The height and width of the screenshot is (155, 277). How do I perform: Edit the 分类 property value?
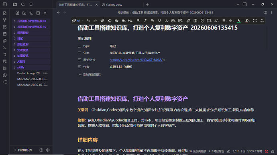click(135, 53)
